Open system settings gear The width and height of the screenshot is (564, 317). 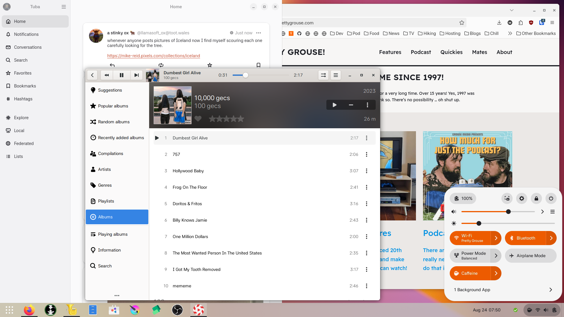tap(522, 198)
